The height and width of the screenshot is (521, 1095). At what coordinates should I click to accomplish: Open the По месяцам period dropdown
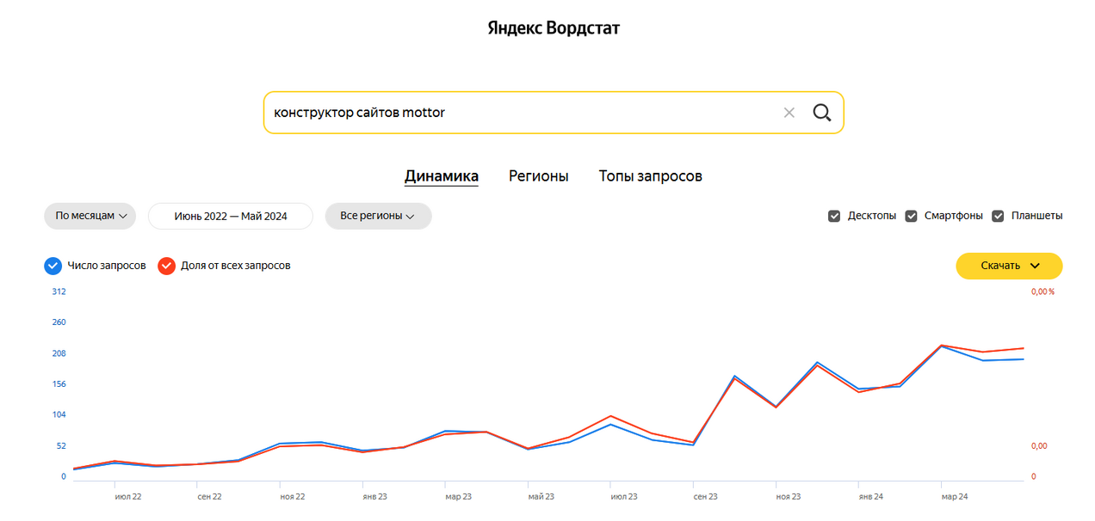[90, 216]
